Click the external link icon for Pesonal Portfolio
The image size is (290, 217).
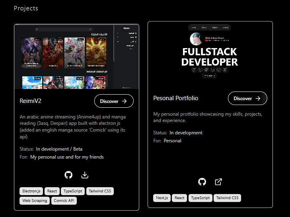(218, 182)
